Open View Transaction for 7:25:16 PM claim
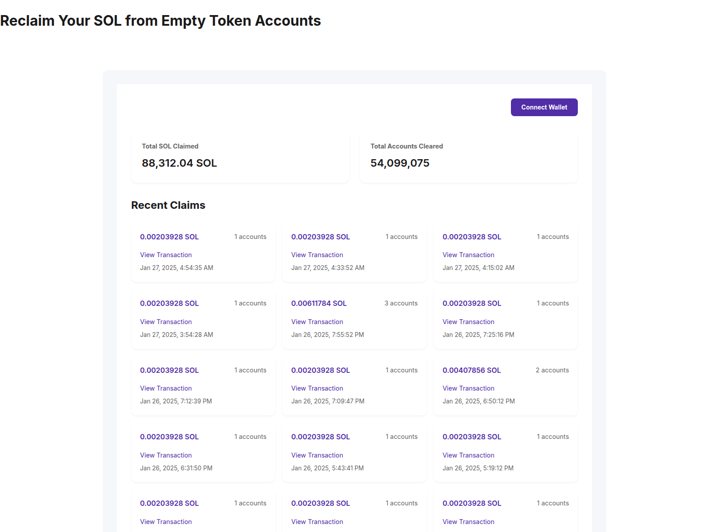 pos(468,322)
